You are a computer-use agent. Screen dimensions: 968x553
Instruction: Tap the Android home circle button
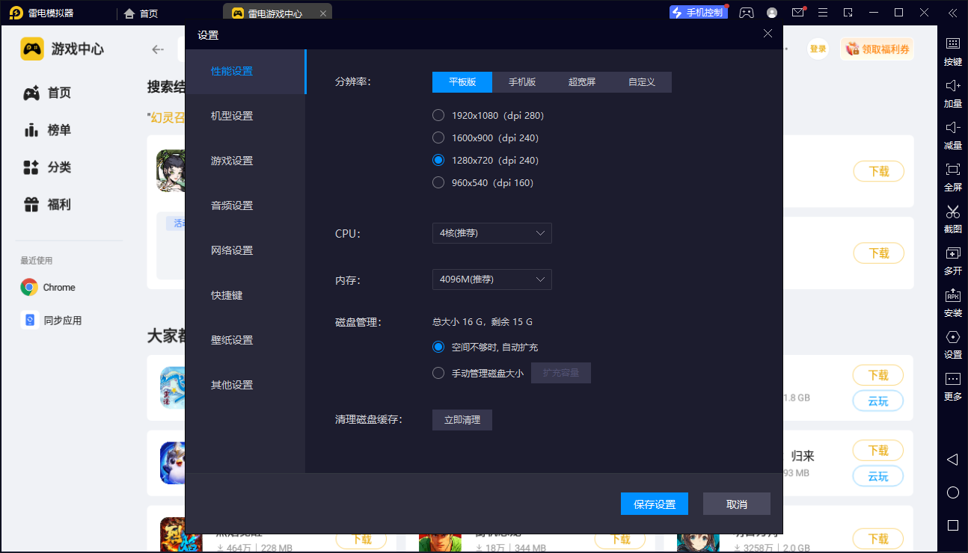952,492
